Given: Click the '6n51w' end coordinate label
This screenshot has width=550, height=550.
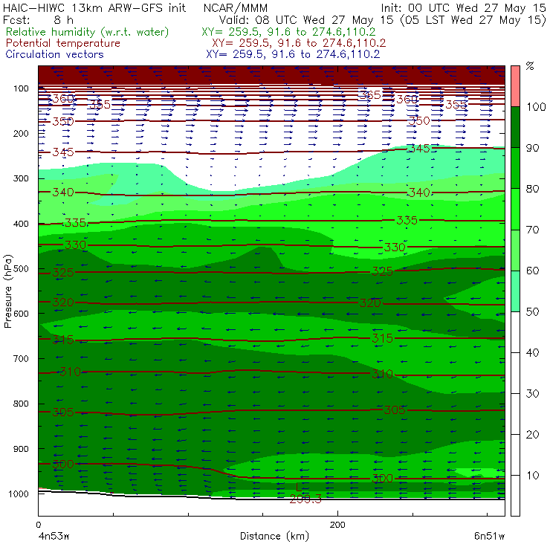Looking at the screenshot, I should 489,537.
